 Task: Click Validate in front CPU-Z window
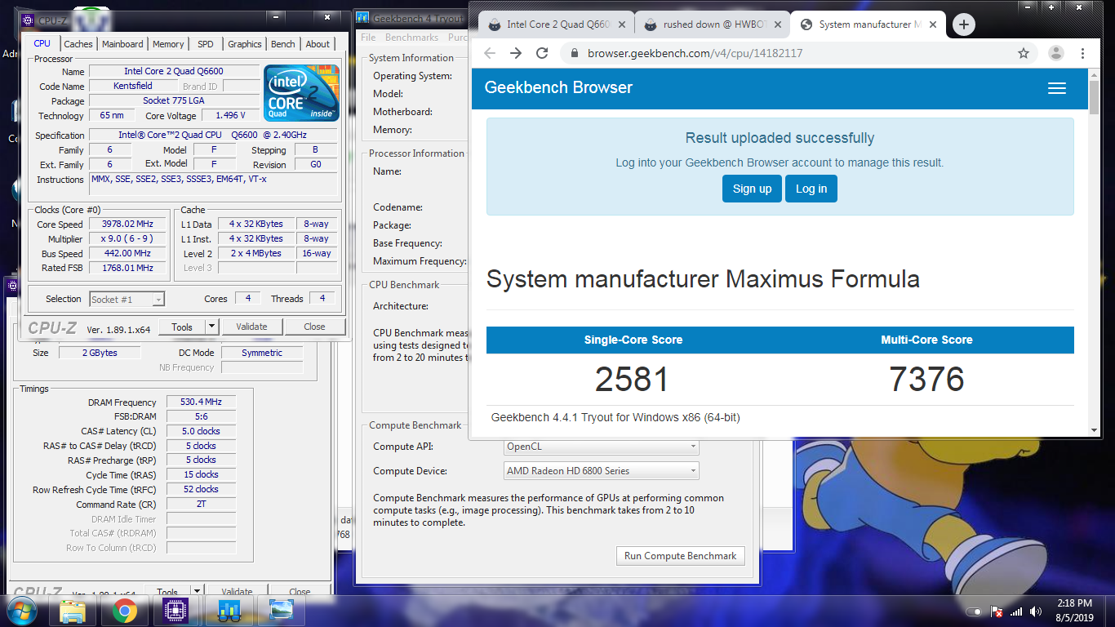pos(251,327)
